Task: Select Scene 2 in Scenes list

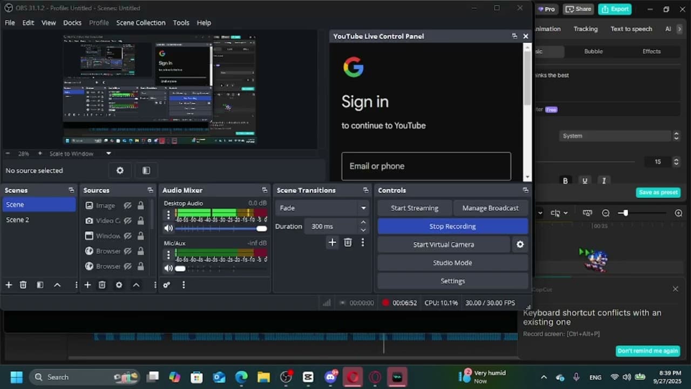Action: [x=39, y=220]
